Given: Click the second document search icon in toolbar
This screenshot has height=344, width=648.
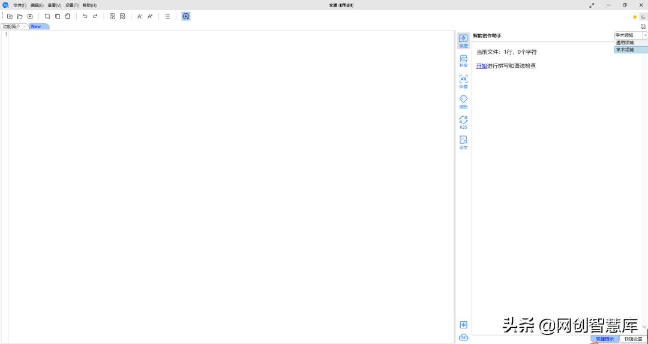Looking at the screenshot, I should [x=122, y=17].
